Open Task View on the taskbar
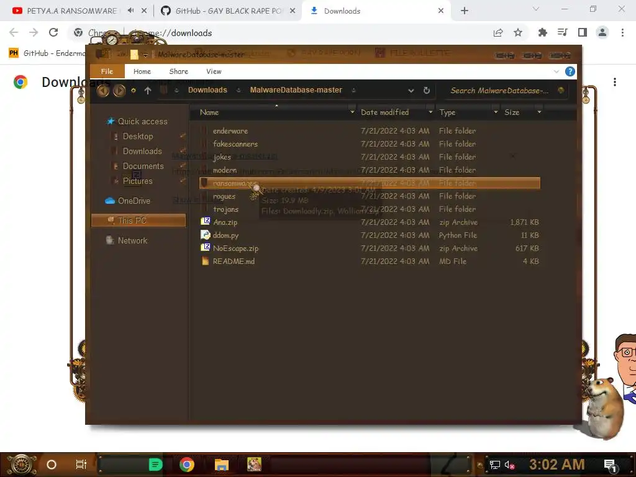 coord(81,465)
